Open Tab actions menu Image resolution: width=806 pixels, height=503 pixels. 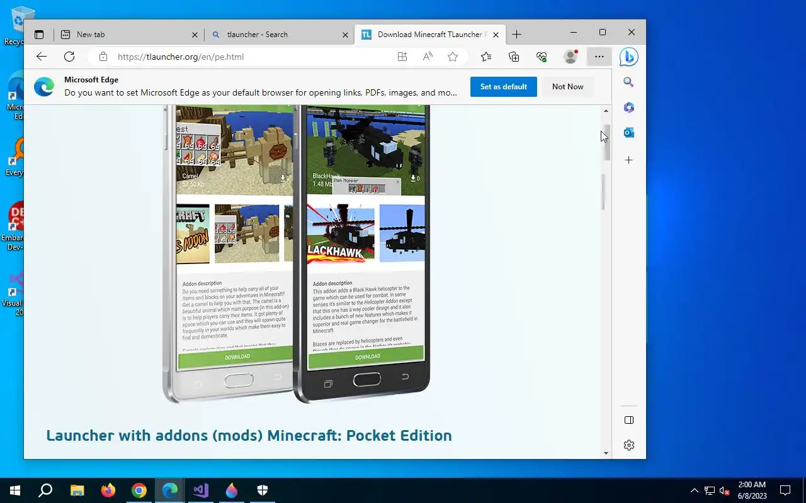pos(39,35)
